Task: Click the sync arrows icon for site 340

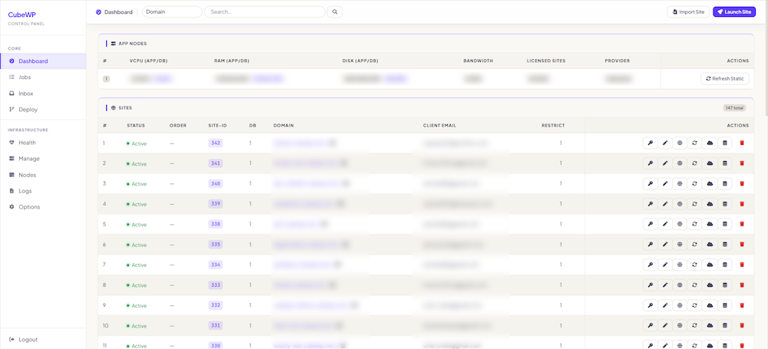Action: (x=694, y=183)
